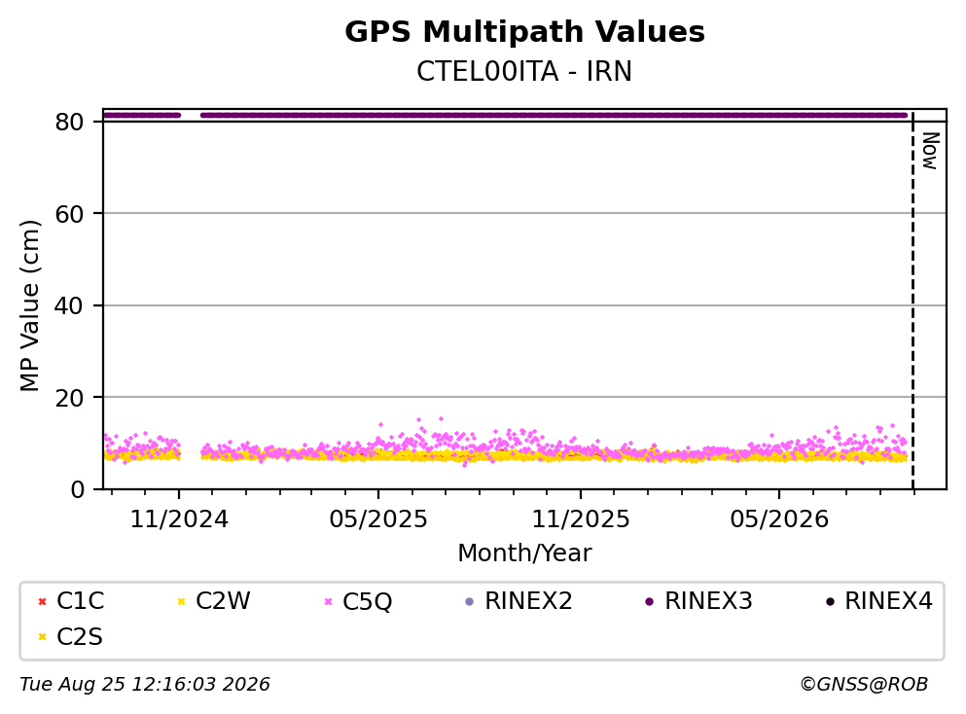
Task: Click the RINEX2 legend dot
Action: click(x=470, y=601)
